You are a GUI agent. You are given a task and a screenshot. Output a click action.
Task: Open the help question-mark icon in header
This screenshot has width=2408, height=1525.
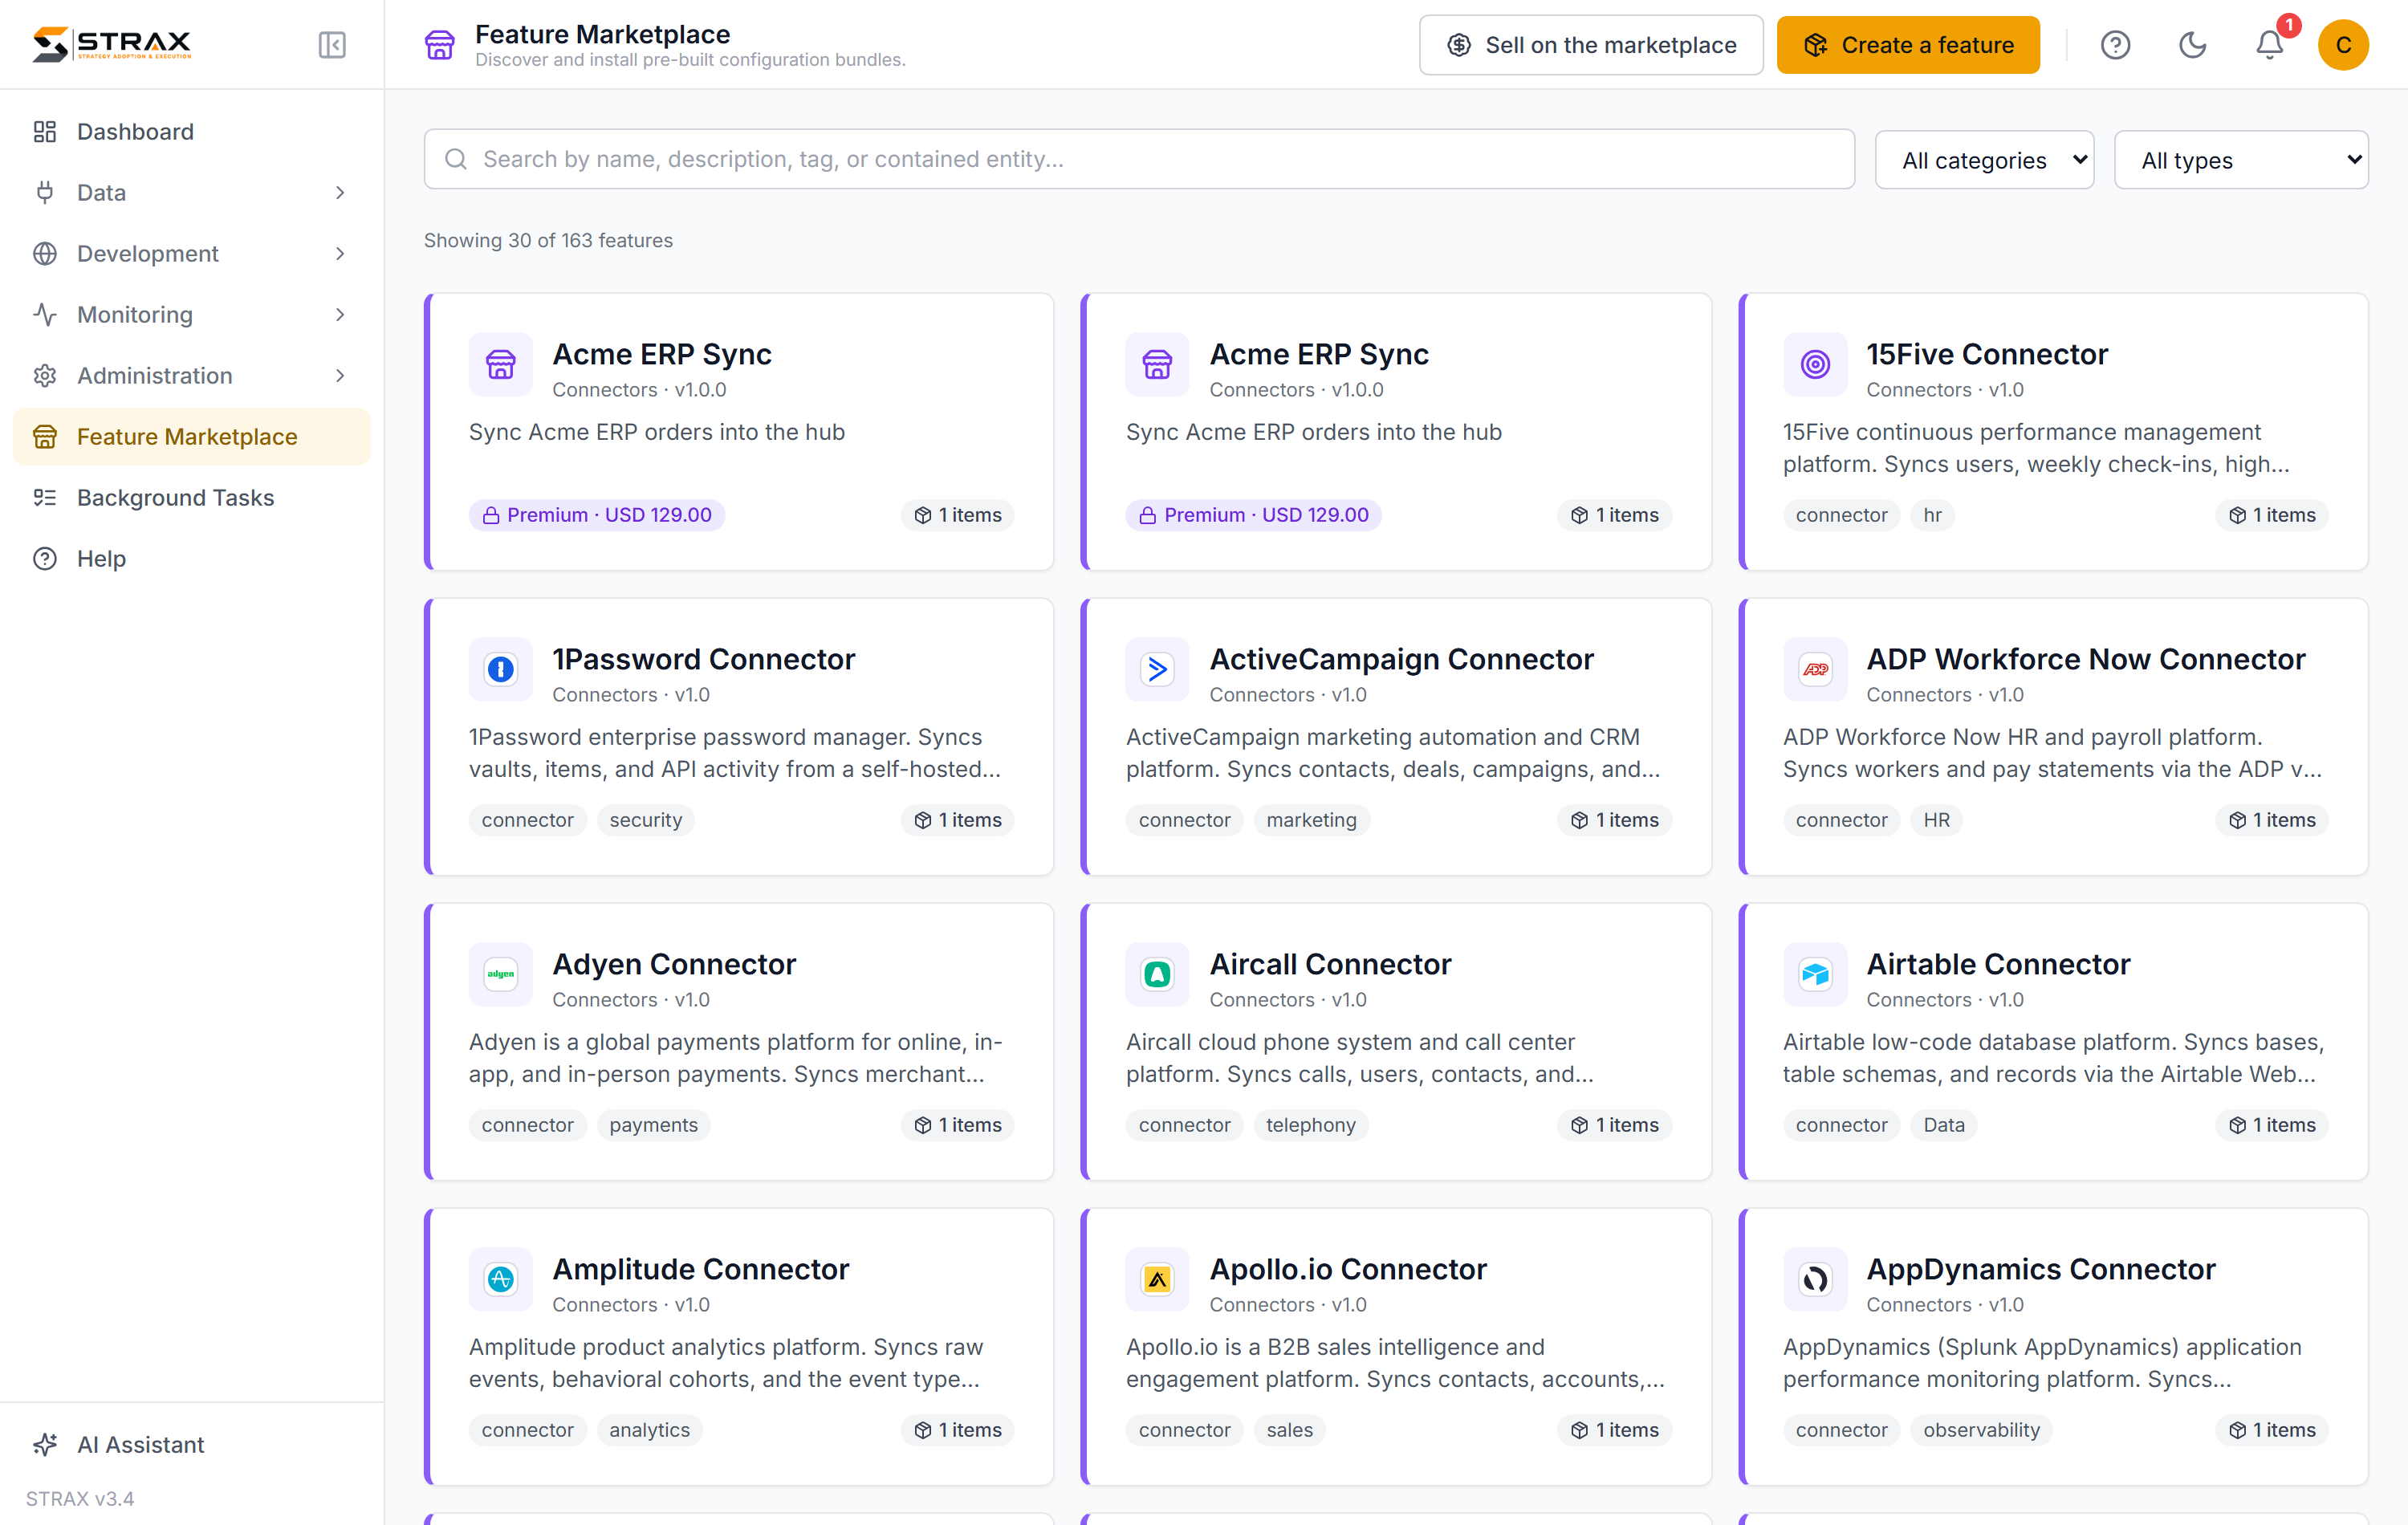click(2115, 45)
